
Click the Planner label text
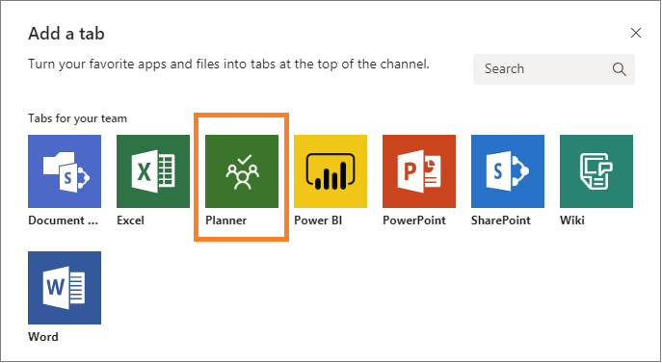click(226, 220)
